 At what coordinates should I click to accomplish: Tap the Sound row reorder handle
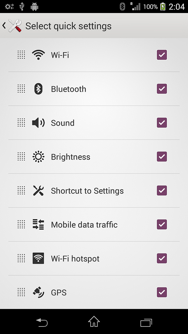pyautogui.click(x=21, y=123)
